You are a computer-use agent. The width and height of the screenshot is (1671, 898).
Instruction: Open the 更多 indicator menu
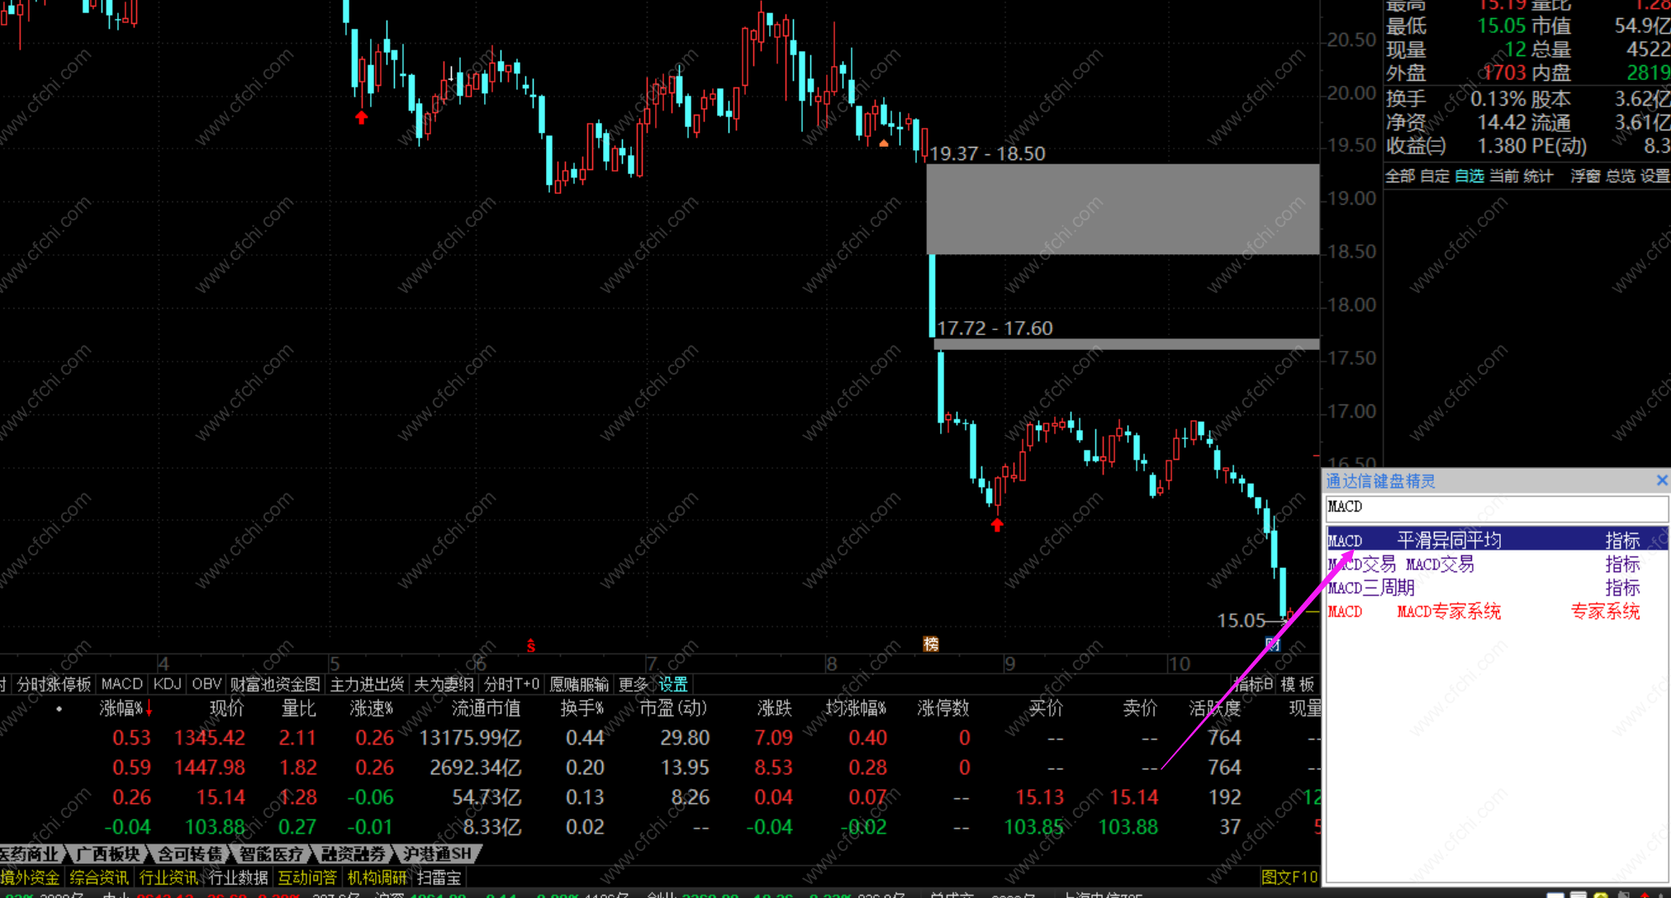point(633,684)
